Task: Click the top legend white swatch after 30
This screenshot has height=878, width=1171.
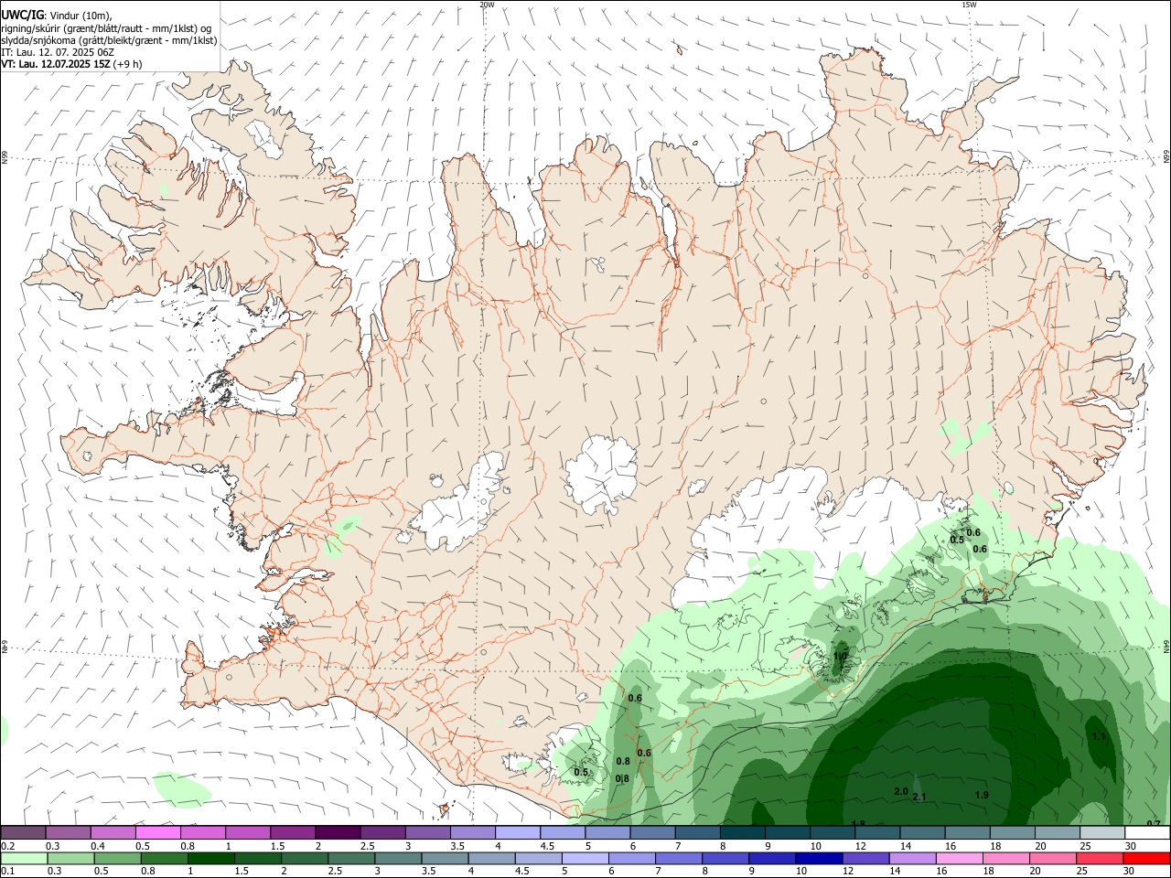Action: (x=1146, y=832)
